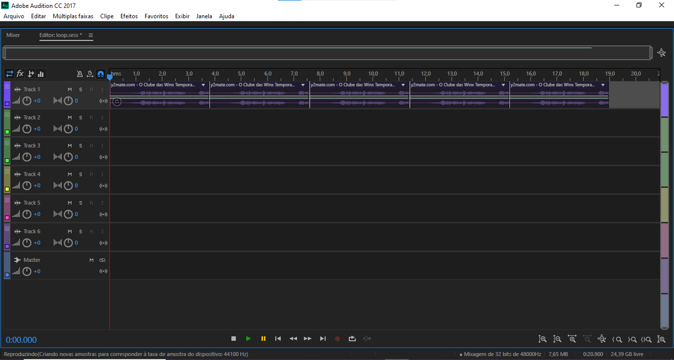This screenshot has height=360, width=674.
Task: Click the Track 1 name label
Action: [x=32, y=90]
